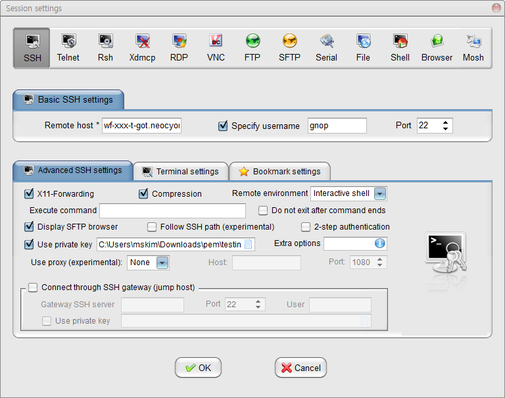Click the gateway User input field
The width and height of the screenshot is (505, 398).
[340, 305]
